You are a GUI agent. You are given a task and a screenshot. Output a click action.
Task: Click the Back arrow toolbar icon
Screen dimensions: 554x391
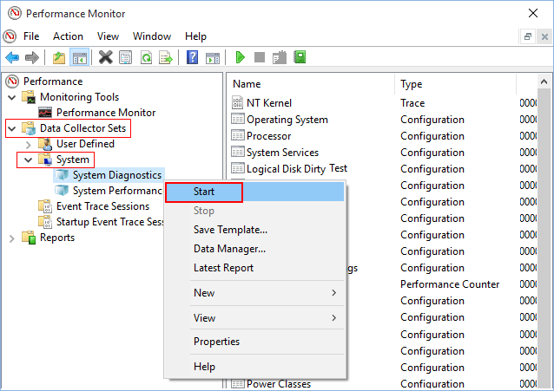pyautogui.click(x=12, y=57)
